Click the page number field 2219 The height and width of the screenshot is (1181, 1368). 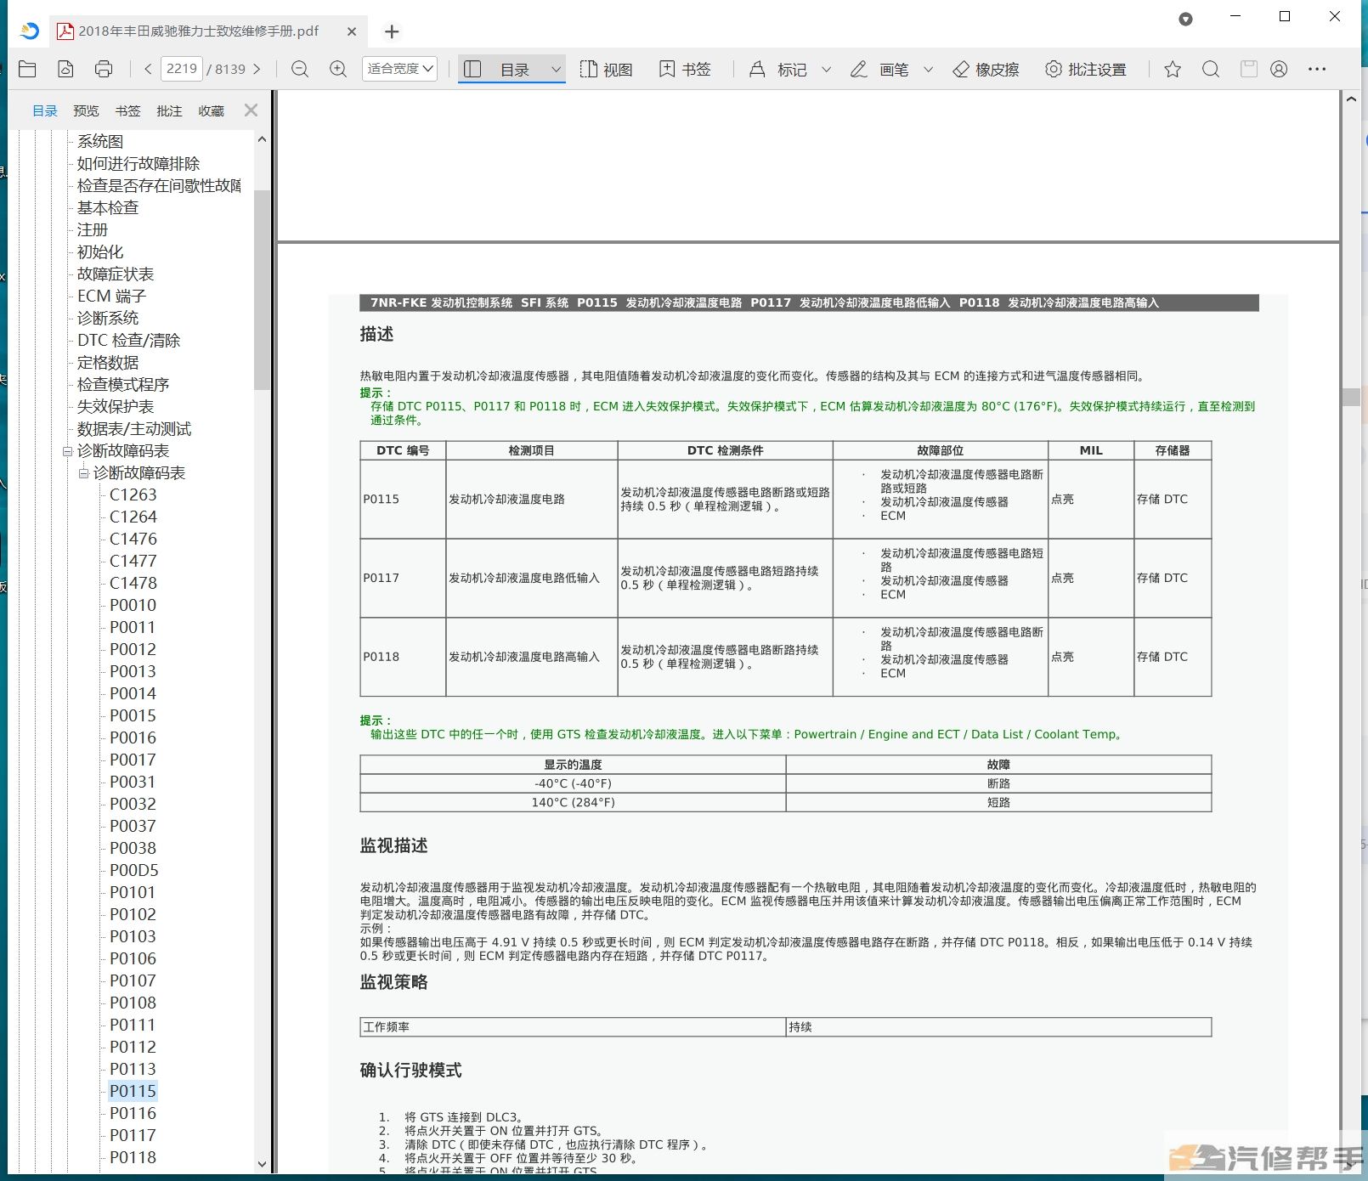[181, 69]
